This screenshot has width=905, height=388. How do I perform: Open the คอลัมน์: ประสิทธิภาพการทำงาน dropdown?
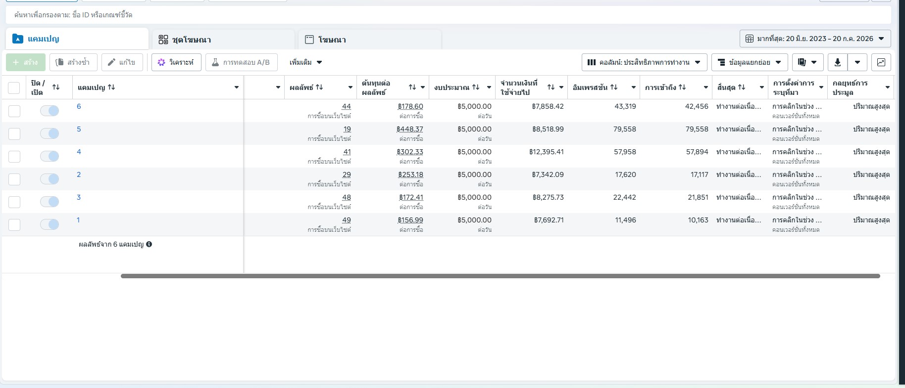[645, 62]
